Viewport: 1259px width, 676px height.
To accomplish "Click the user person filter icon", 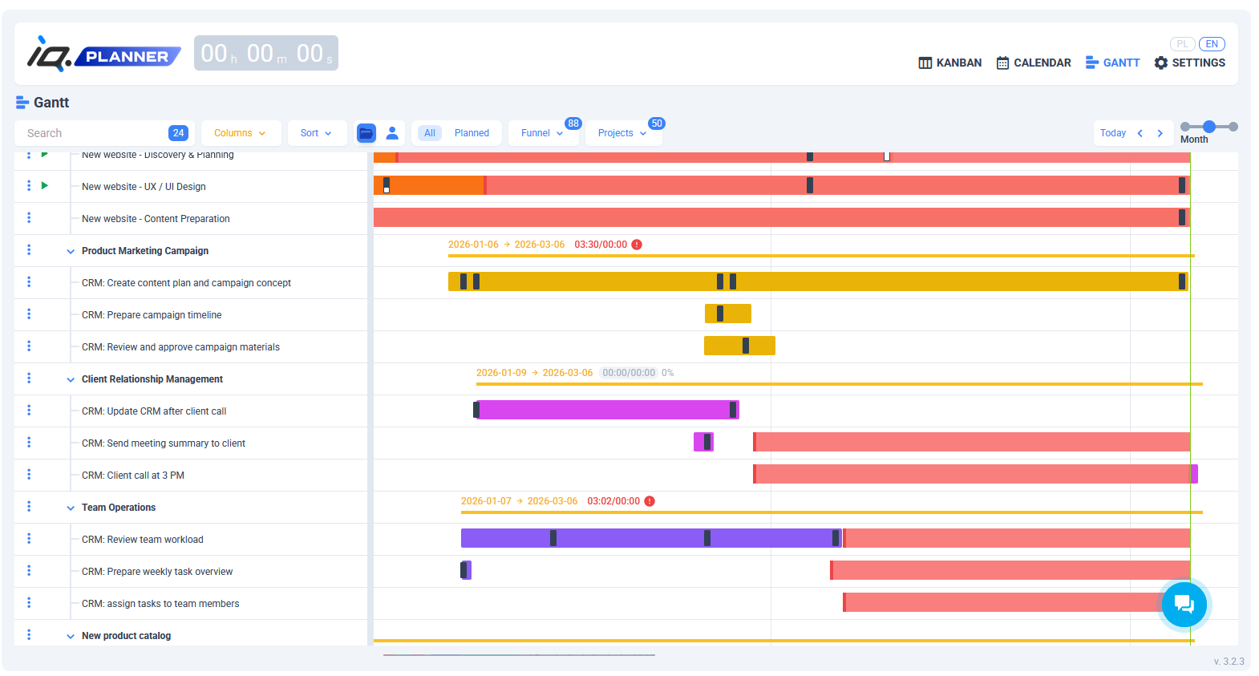I will click(x=392, y=133).
